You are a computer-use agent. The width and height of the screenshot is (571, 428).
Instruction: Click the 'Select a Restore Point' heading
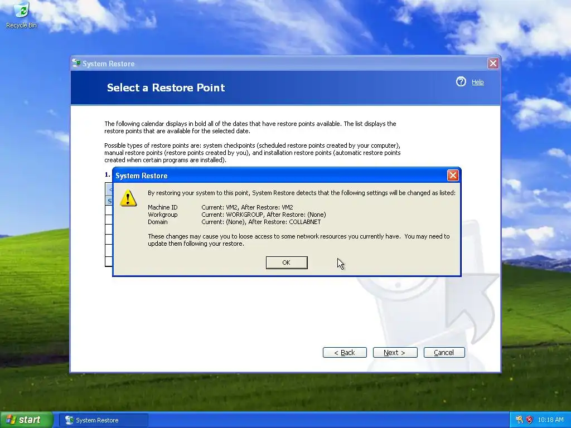tap(166, 87)
